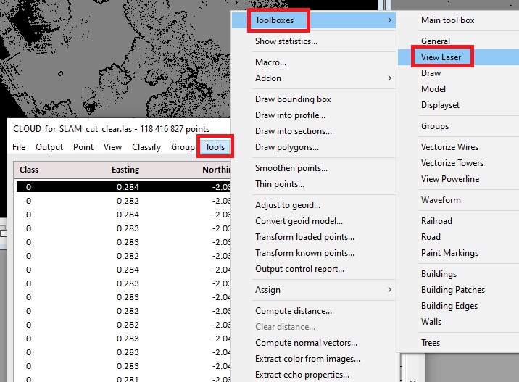519x382 pixels.
Task: Select Extract color from images
Action: point(307,359)
